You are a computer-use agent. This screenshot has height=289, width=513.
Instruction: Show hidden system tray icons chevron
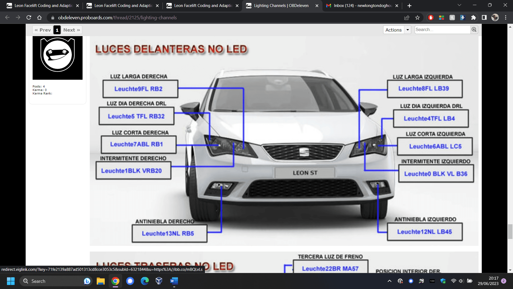389,281
